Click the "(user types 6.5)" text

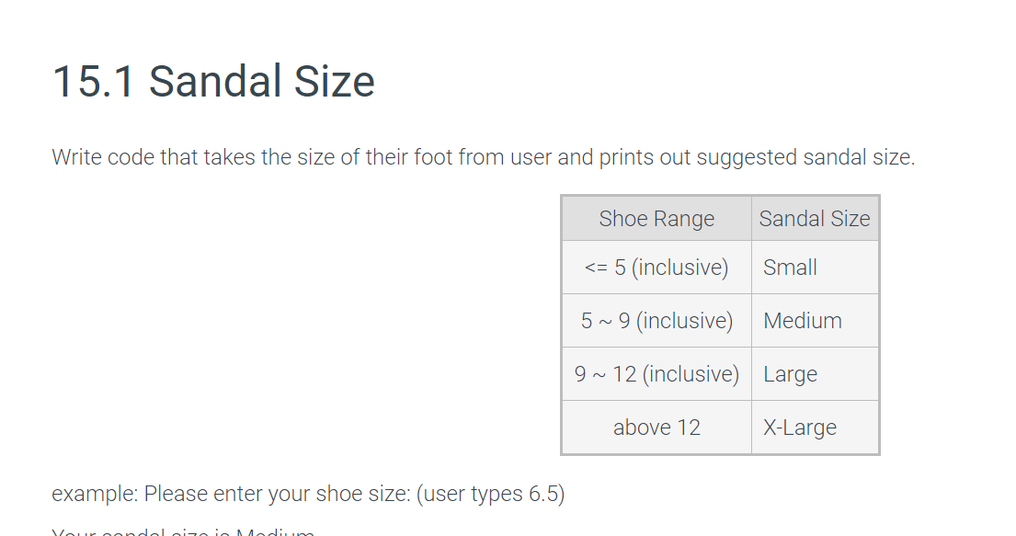(491, 494)
